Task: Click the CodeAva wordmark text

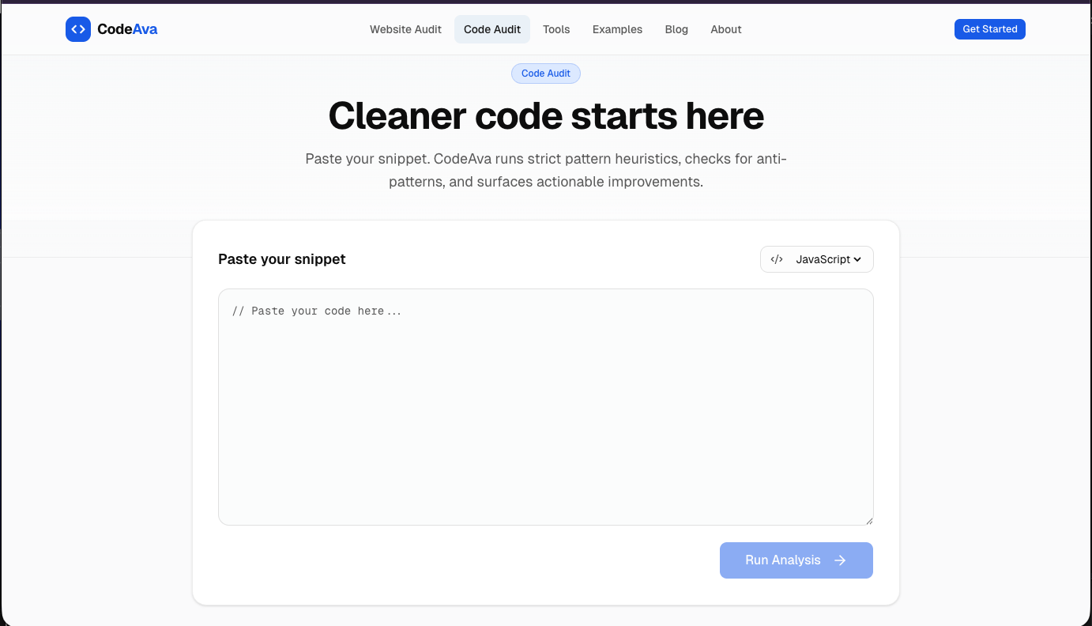Action: [127, 28]
